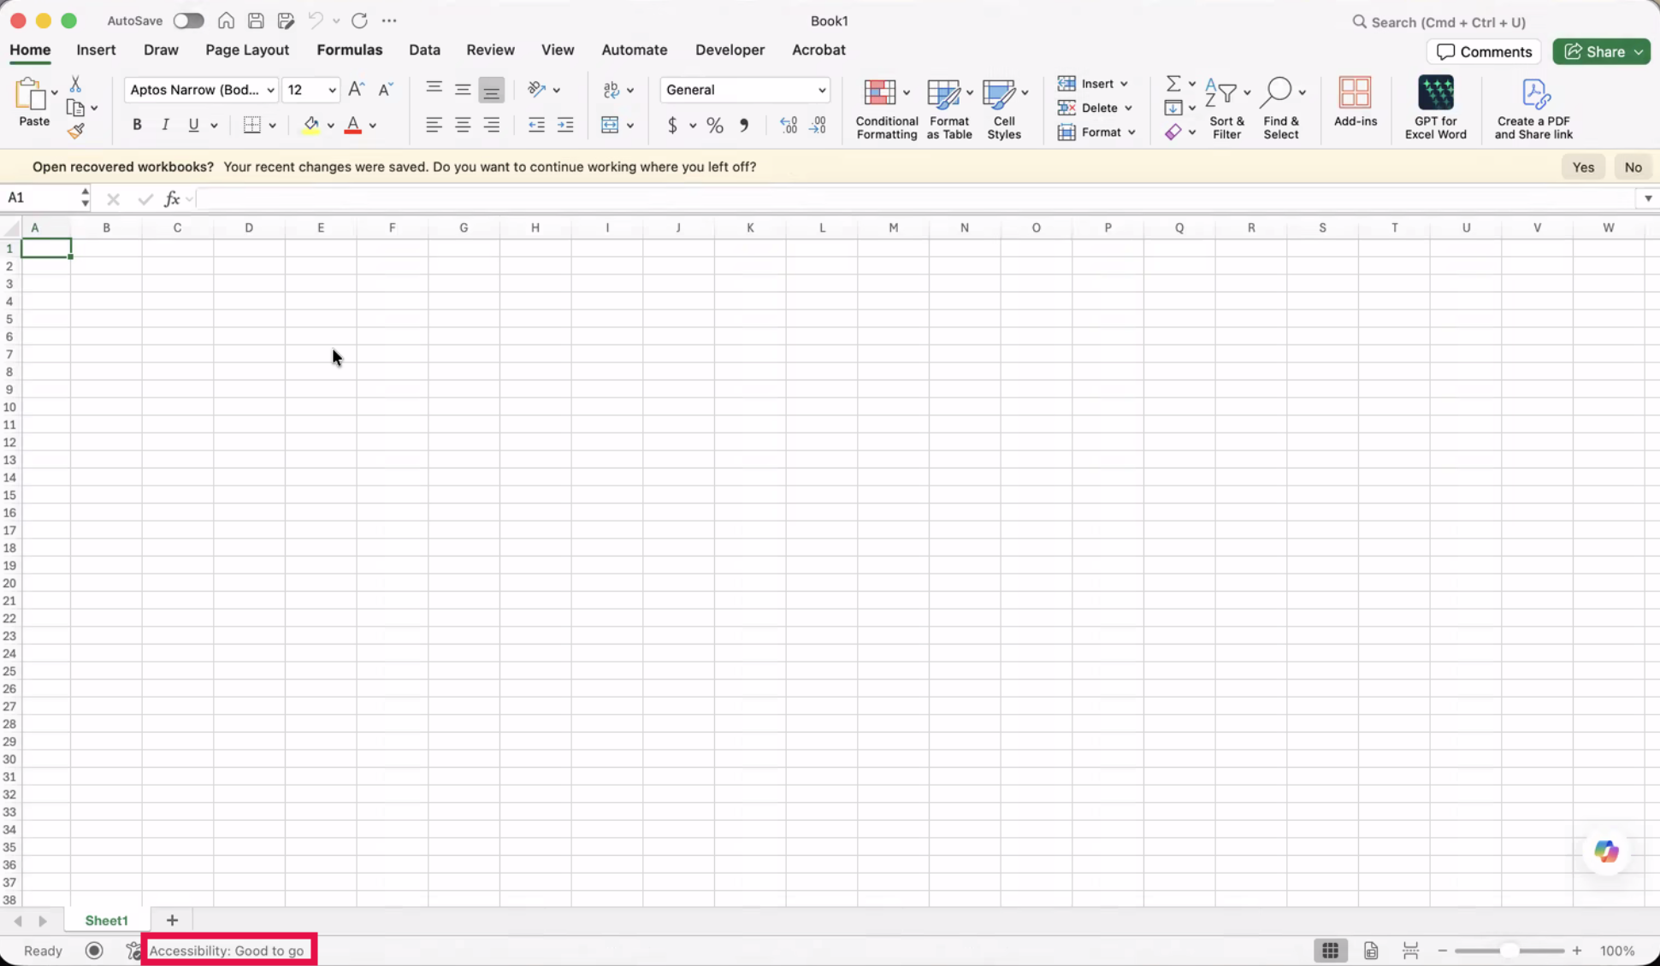
Task: Apply red font color
Action: pos(352,125)
